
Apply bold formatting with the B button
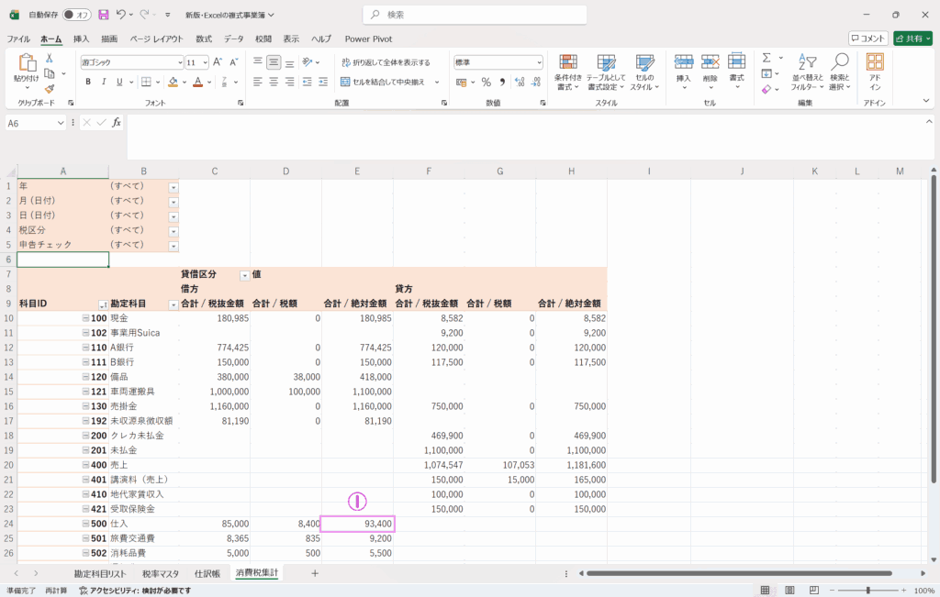[89, 82]
